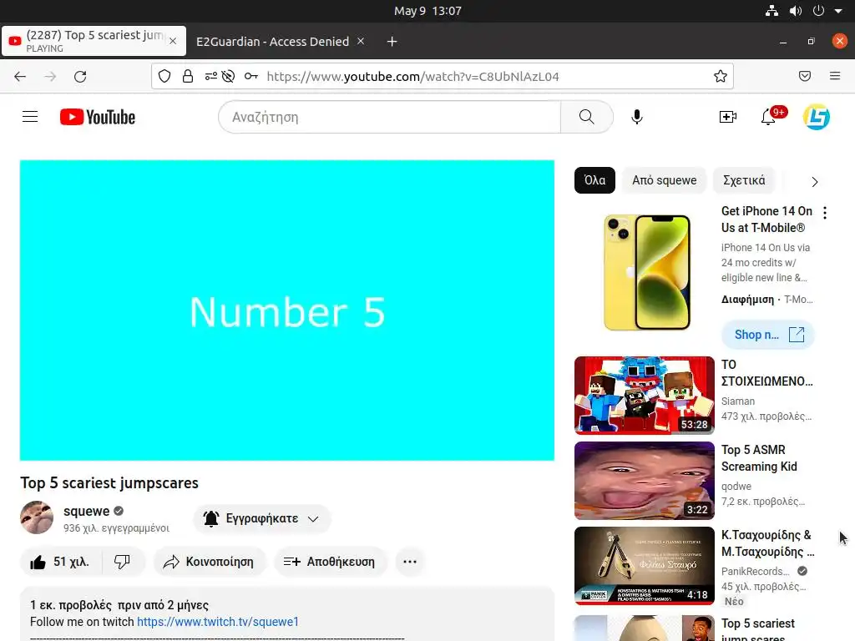
Task: Open the Κ.Τσαχουρίδης video title
Action: tap(768, 543)
